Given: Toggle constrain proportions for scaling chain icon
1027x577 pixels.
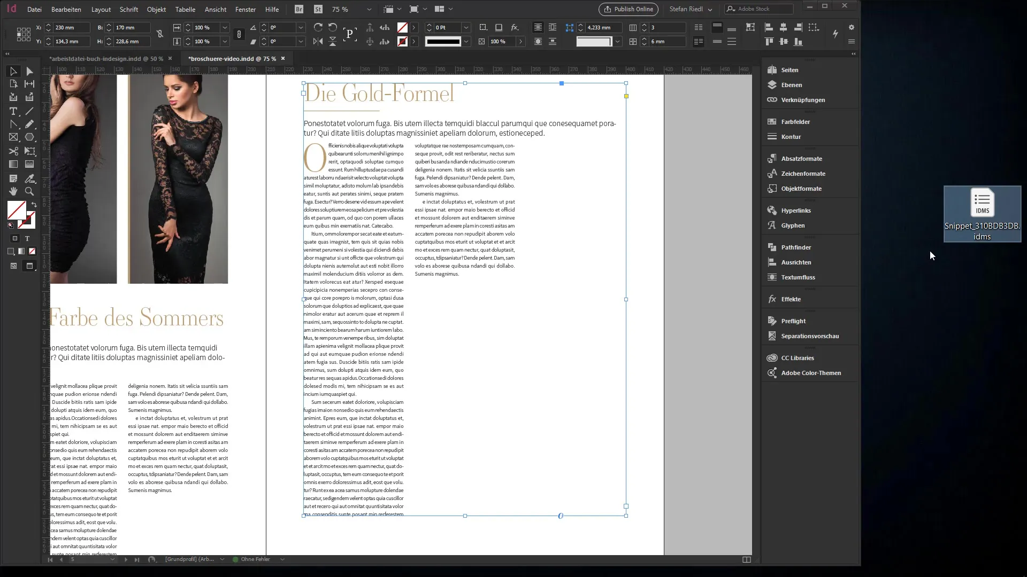Looking at the screenshot, I should (239, 34).
